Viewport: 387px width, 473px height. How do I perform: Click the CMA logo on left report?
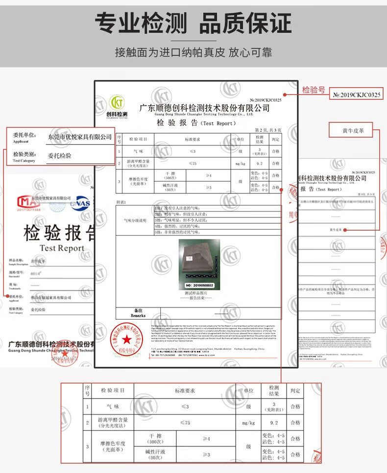click(x=28, y=203)
